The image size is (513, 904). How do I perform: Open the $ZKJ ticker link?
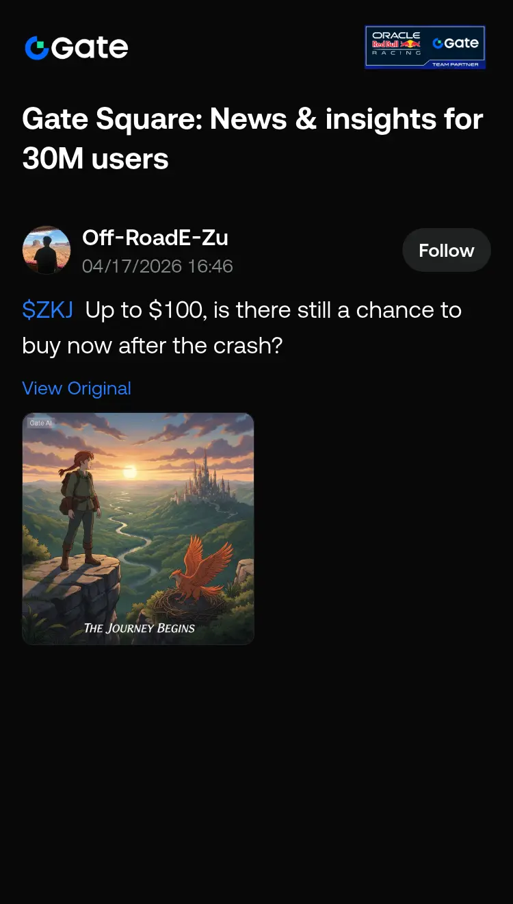pyautogui.click(x=47, y=310)
